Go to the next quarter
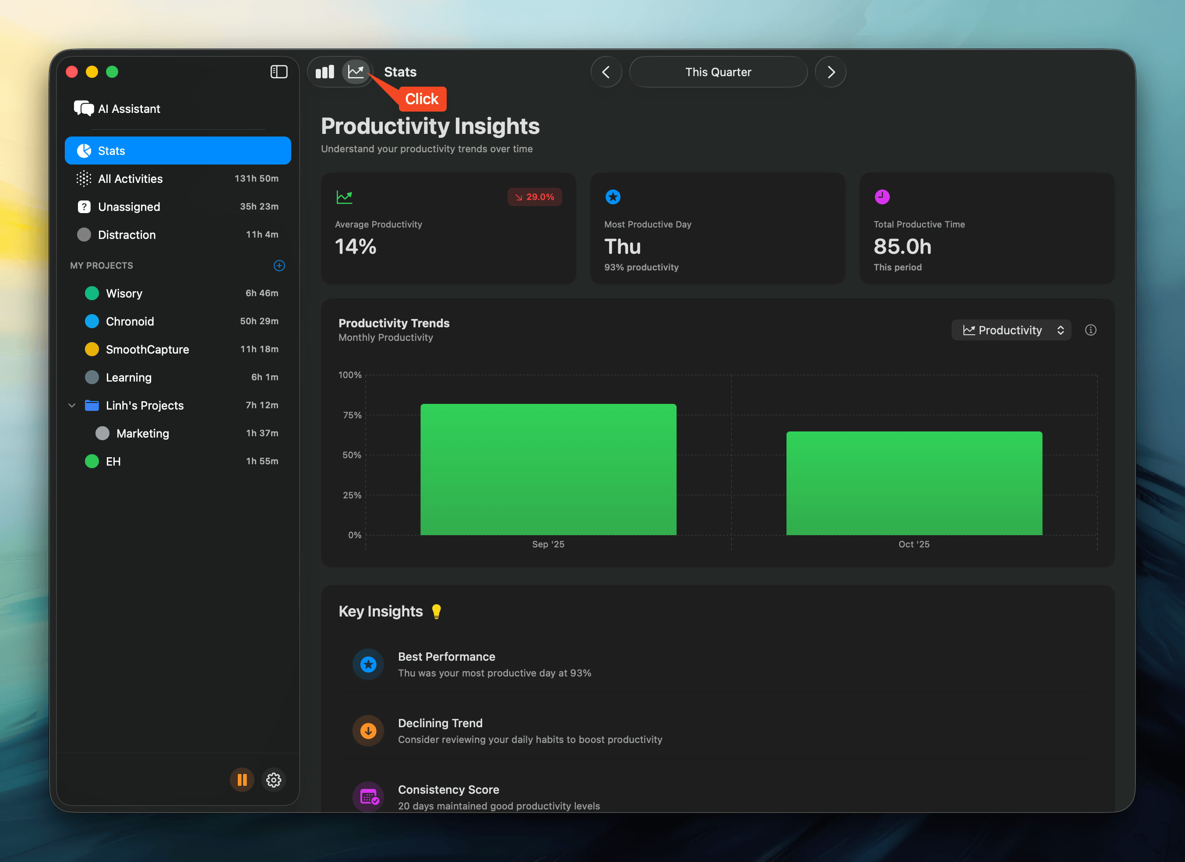 click(x=830, y=71)
